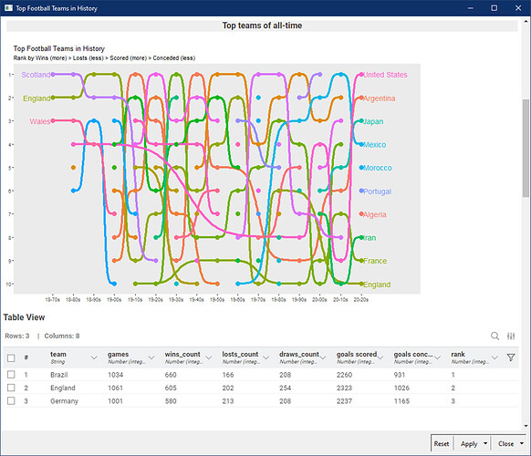The width and height of the screenshot is (531, 456).
Task: Click the app icon in title bar
Action: click(x=8, y=8)
